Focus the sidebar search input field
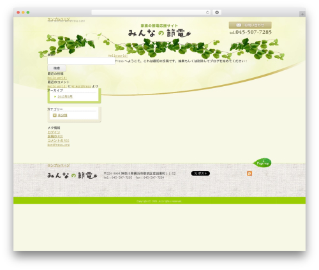The height and width of the screenshot is (270, 319). click(x=81, y=61)
